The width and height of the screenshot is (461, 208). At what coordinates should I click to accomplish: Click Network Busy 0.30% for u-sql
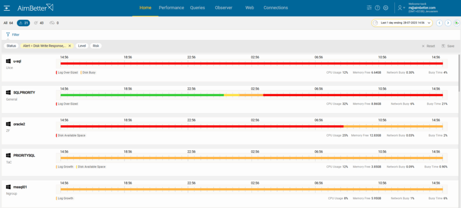point(401,73)
